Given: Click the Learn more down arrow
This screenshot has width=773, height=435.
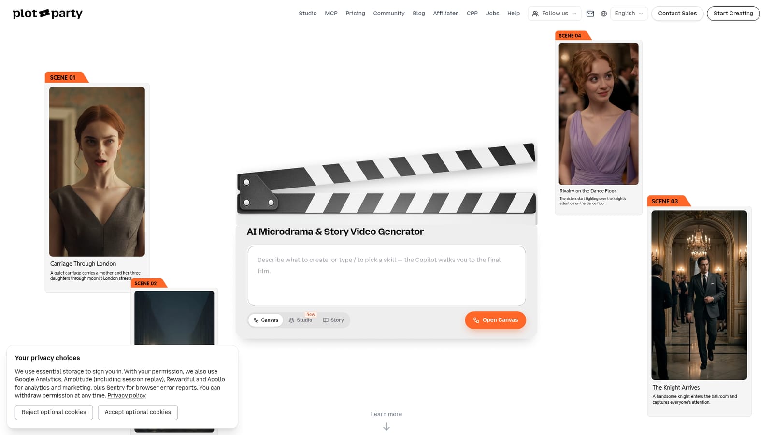Looking at the screenshot, I should click(386, 427).
